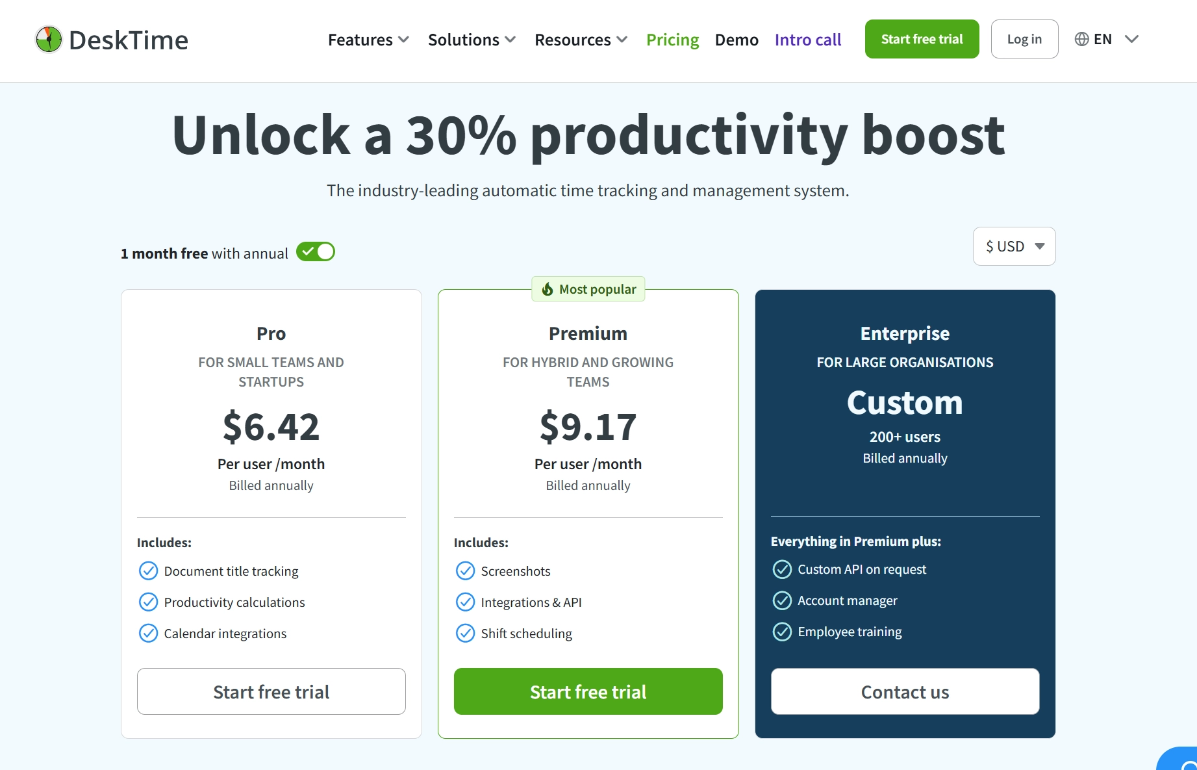Click the Log in button
1197x770 pixels.
(1024, 39)
